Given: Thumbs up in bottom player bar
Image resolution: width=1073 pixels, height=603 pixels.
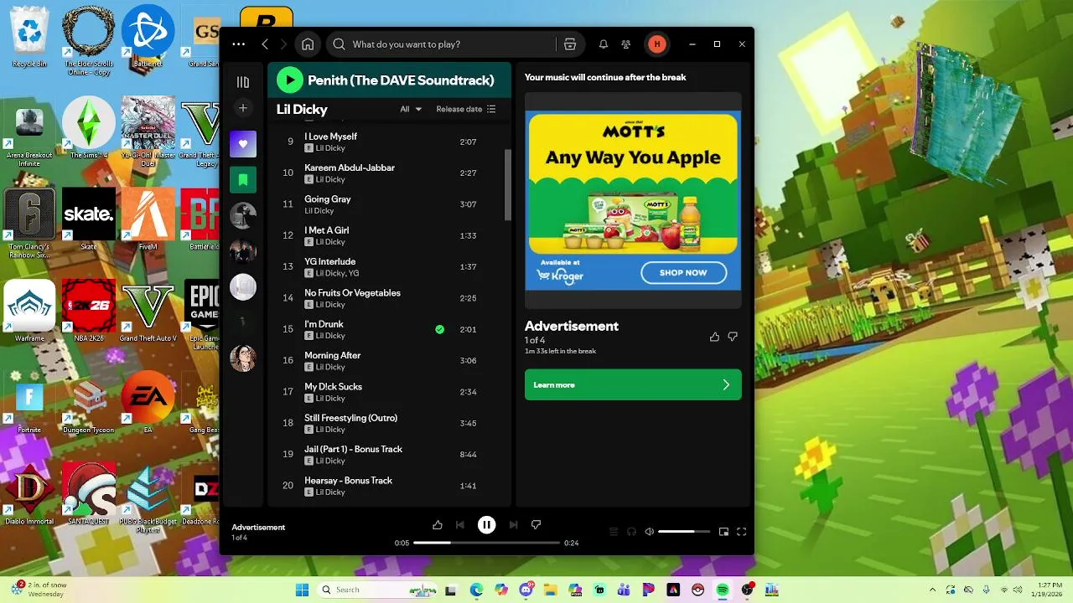Looking at the screenshot, I should coord(438,525).
